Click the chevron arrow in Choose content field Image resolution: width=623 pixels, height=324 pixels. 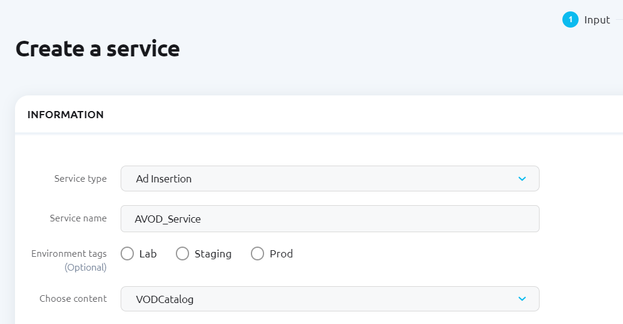[522, 299]
